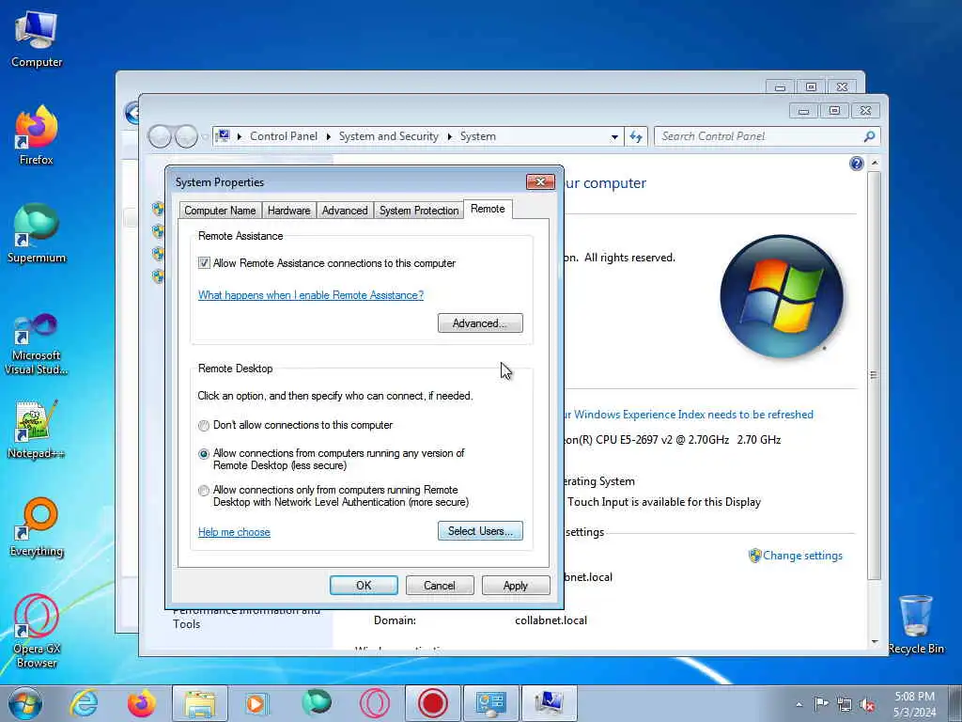The image size is (962, 722).
Task: Click the Advanced... Remote Assistance button
Action: (x=480, y=323)
